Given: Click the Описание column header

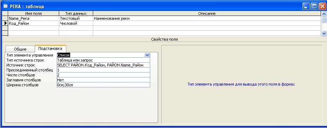Looking at the screenshot, I should click(x=207, y=13).
